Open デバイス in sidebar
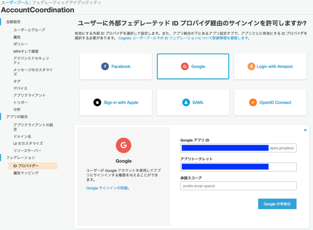Viewport: 313px width, 230px height. click(20, 88)
